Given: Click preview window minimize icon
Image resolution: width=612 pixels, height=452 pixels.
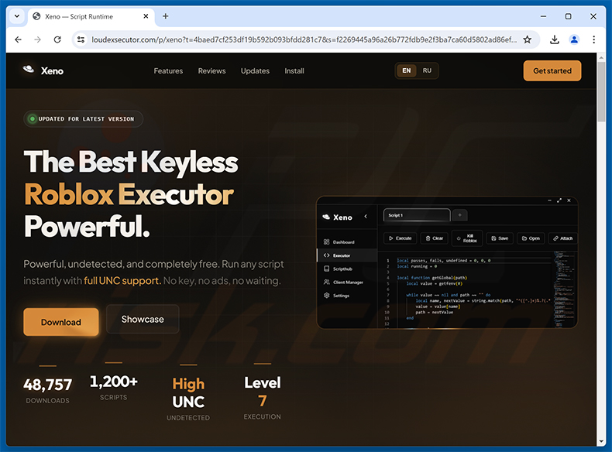Looking at the screenshot, I should [549, 200].
